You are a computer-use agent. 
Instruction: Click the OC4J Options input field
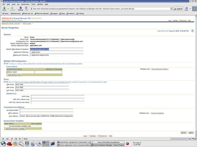[x=47, y=113]
